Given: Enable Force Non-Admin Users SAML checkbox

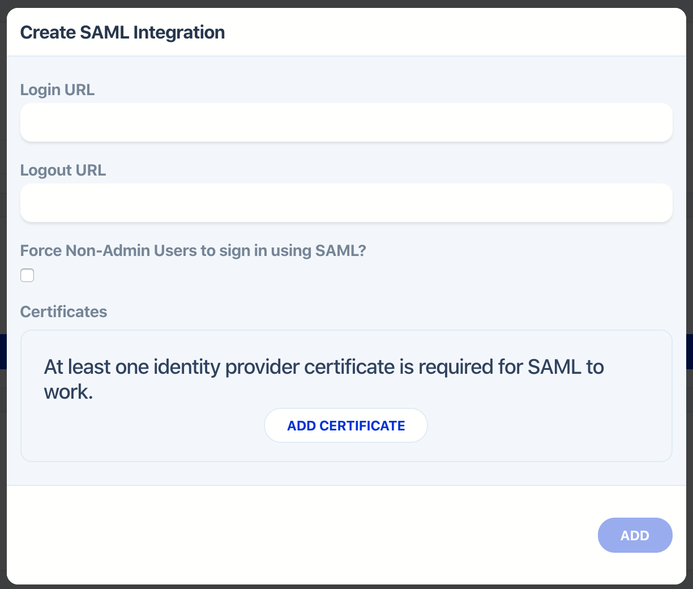Looking at the screenshot, I should point(27,275).
